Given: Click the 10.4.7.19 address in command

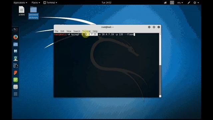Looking at the screenshot, I should coord(108,34).
